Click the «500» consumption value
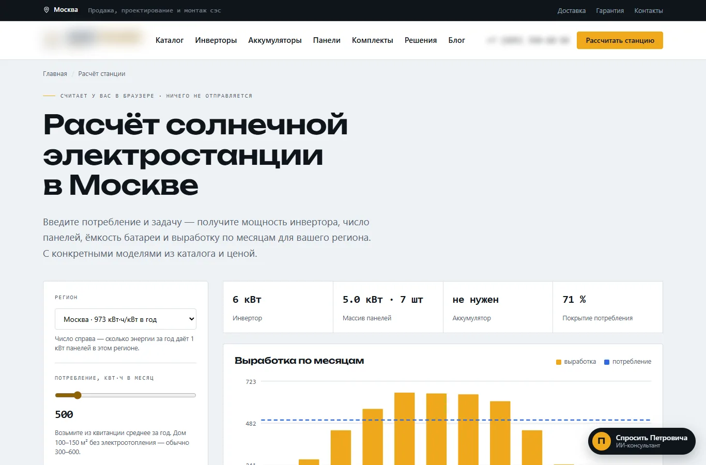Screen dimensions: 706x465 coord(64,414)
